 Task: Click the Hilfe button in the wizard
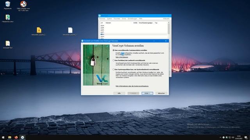[x=119, y=93]
